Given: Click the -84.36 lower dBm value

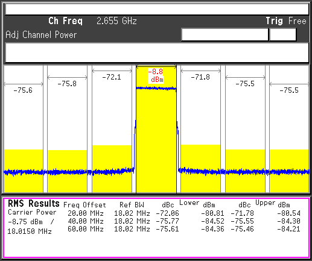Looking at the screenshot, I should point(212,229).
